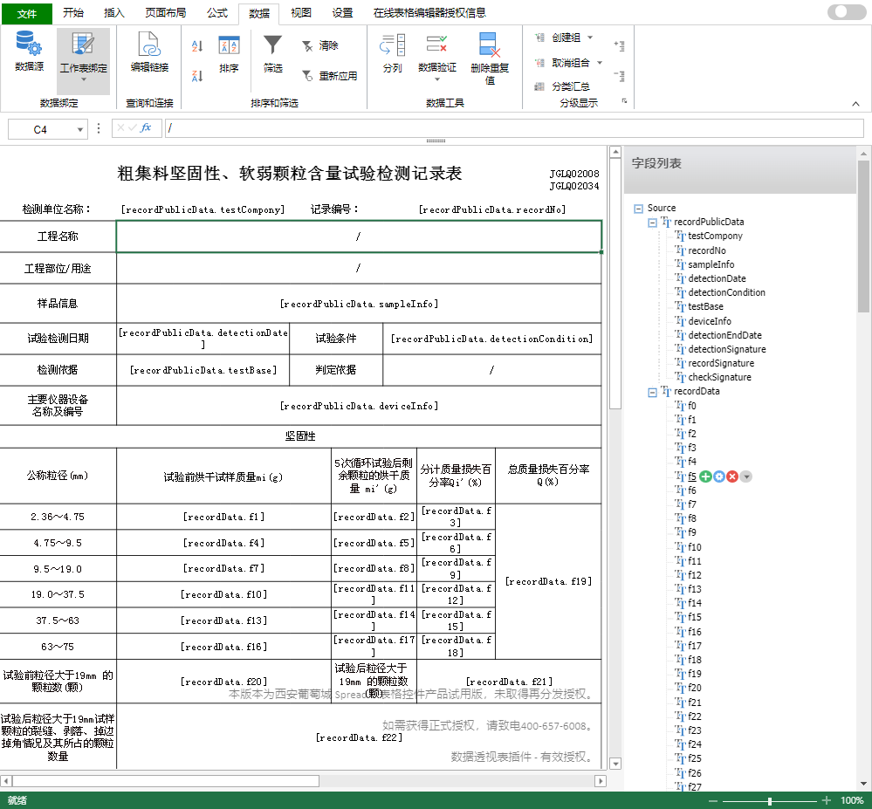
Task: Click the formula bar options dots
Action: point(99,128)
